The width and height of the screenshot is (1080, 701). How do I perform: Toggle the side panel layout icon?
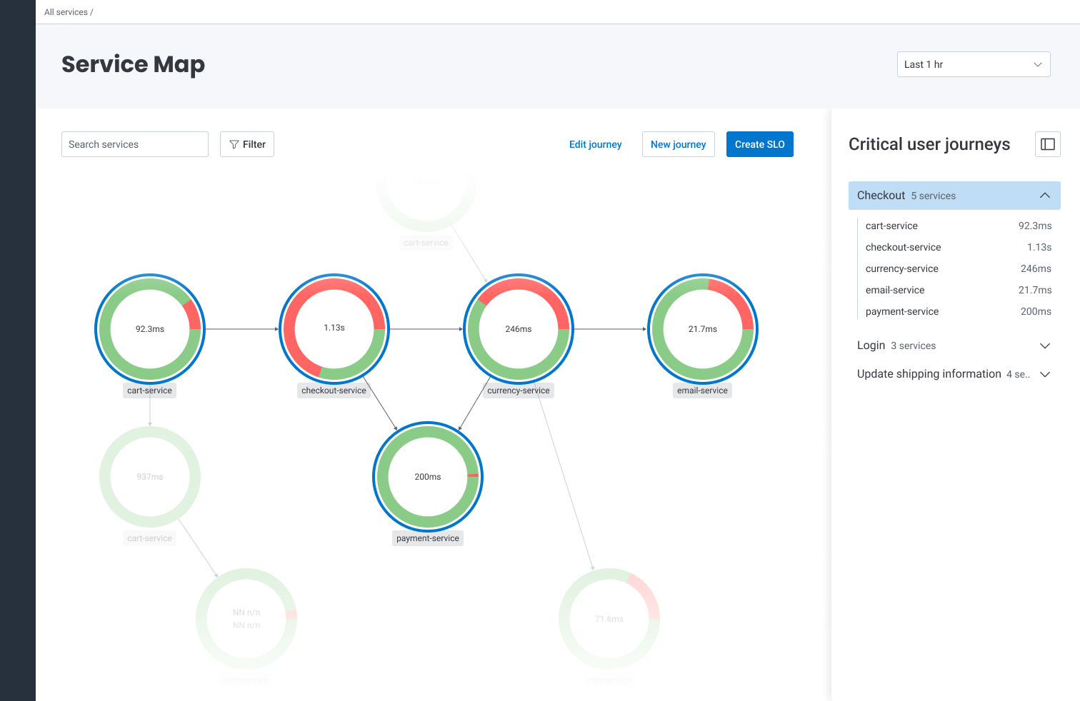pos(1047,144)
